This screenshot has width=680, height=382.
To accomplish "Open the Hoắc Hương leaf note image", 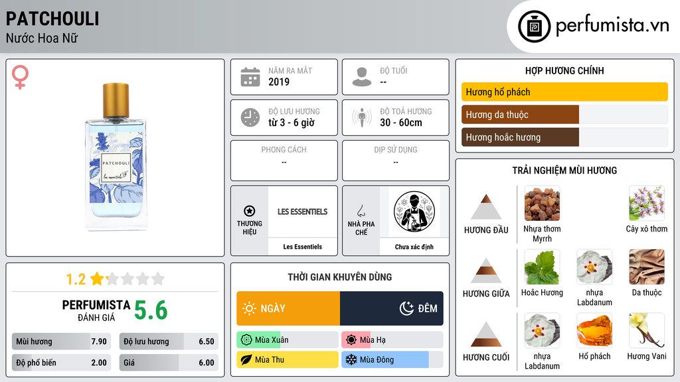I will tap(542, 267).
